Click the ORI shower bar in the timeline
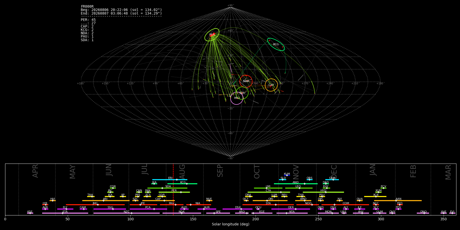Viewport: 460px width, 230px height. click(270, 201)
